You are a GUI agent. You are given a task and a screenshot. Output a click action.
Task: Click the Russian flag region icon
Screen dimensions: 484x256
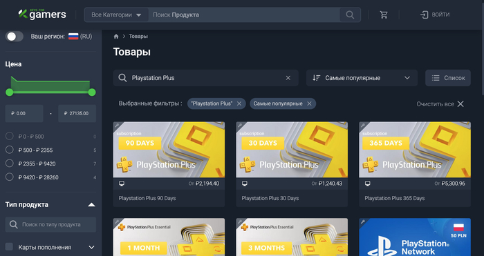pos(73,37)
